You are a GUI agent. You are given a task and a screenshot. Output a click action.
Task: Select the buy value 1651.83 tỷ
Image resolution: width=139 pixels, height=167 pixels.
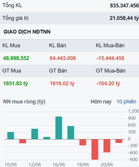pos(15,83)
